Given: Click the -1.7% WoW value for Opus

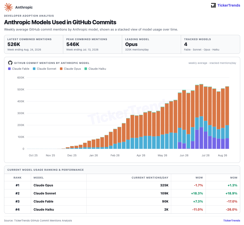Looking at the screenshot, I should (x=198, y=185).
